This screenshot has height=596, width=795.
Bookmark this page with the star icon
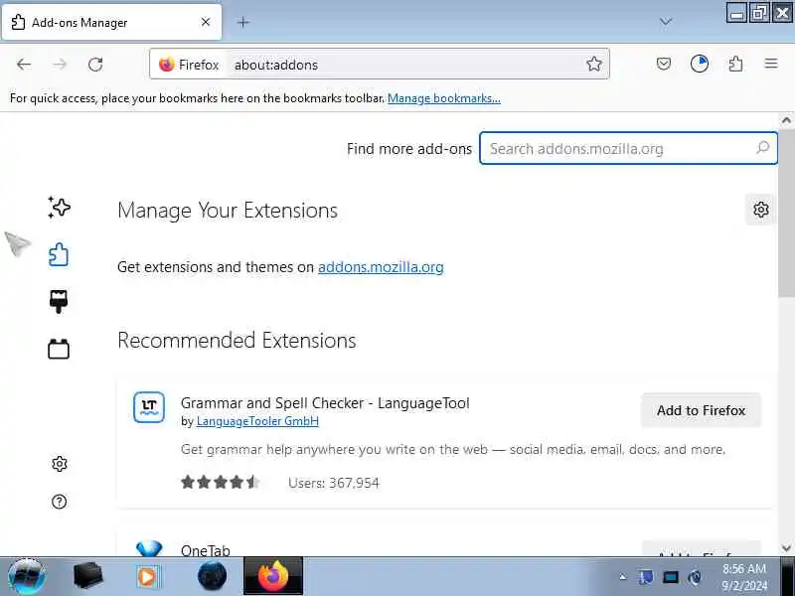click(593, 64)
